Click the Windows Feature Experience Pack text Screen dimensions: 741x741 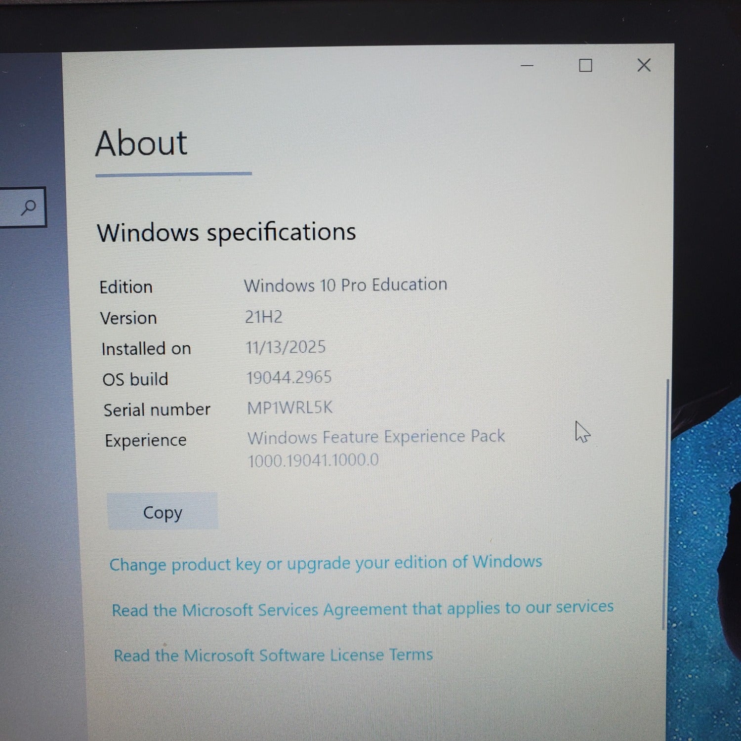point(376,437)
